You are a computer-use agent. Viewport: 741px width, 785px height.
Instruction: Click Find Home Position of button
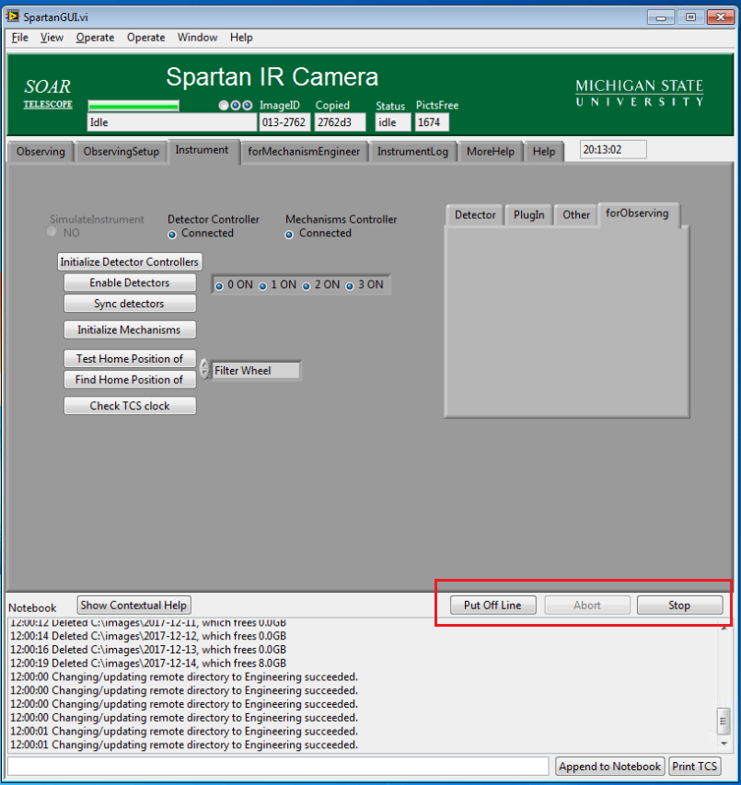tap(130, 380)
